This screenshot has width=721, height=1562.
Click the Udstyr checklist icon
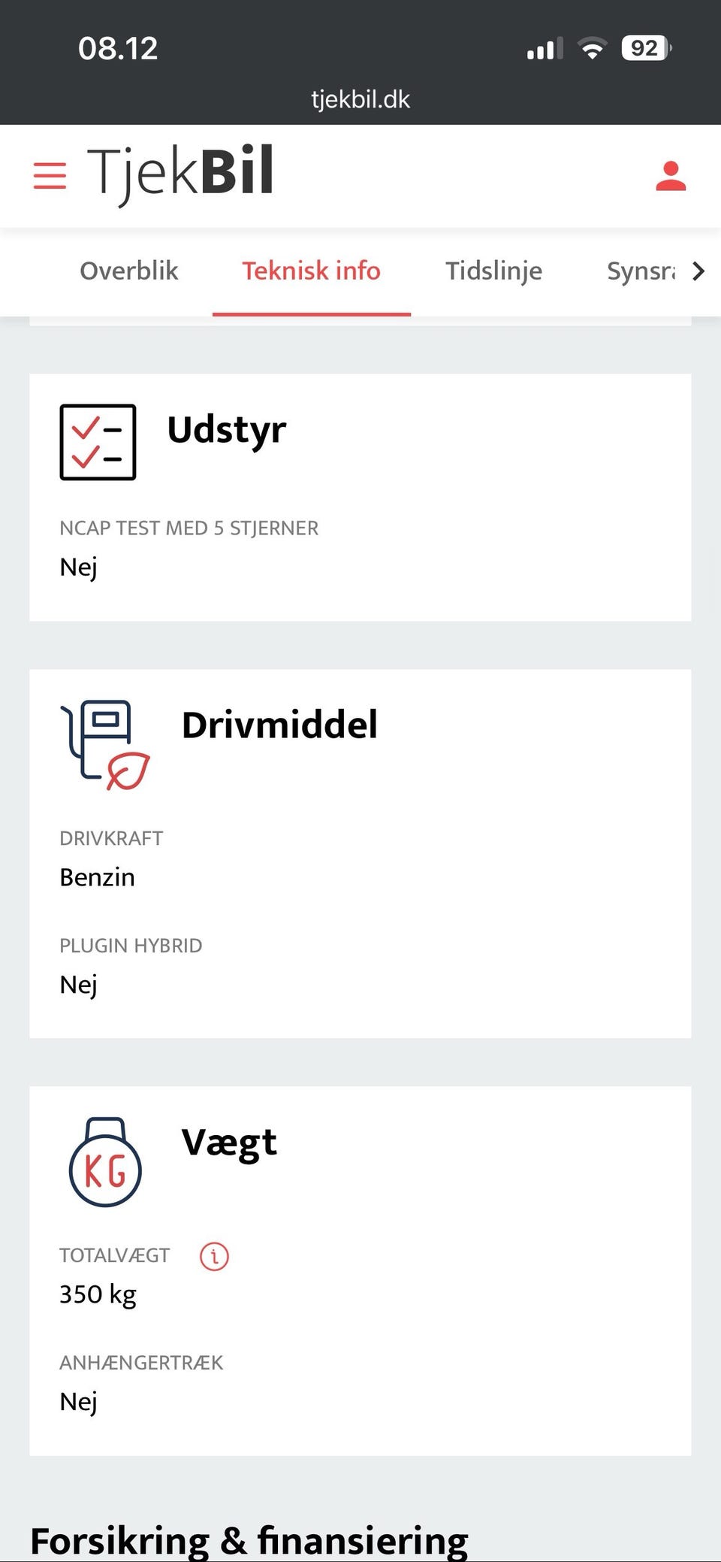[98, 442]
